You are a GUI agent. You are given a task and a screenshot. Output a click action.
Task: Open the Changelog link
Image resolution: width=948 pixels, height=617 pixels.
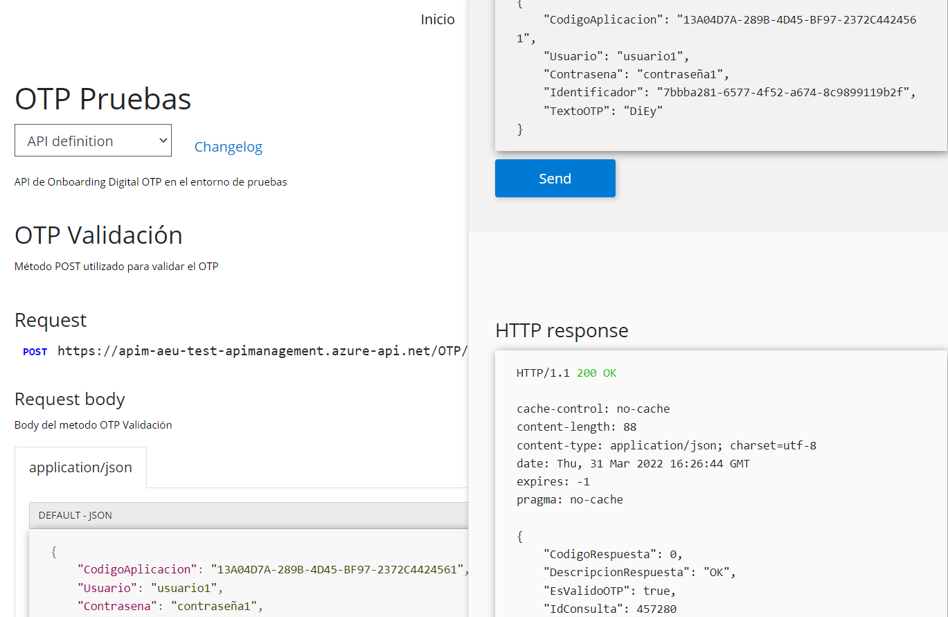tap(228, 147)
